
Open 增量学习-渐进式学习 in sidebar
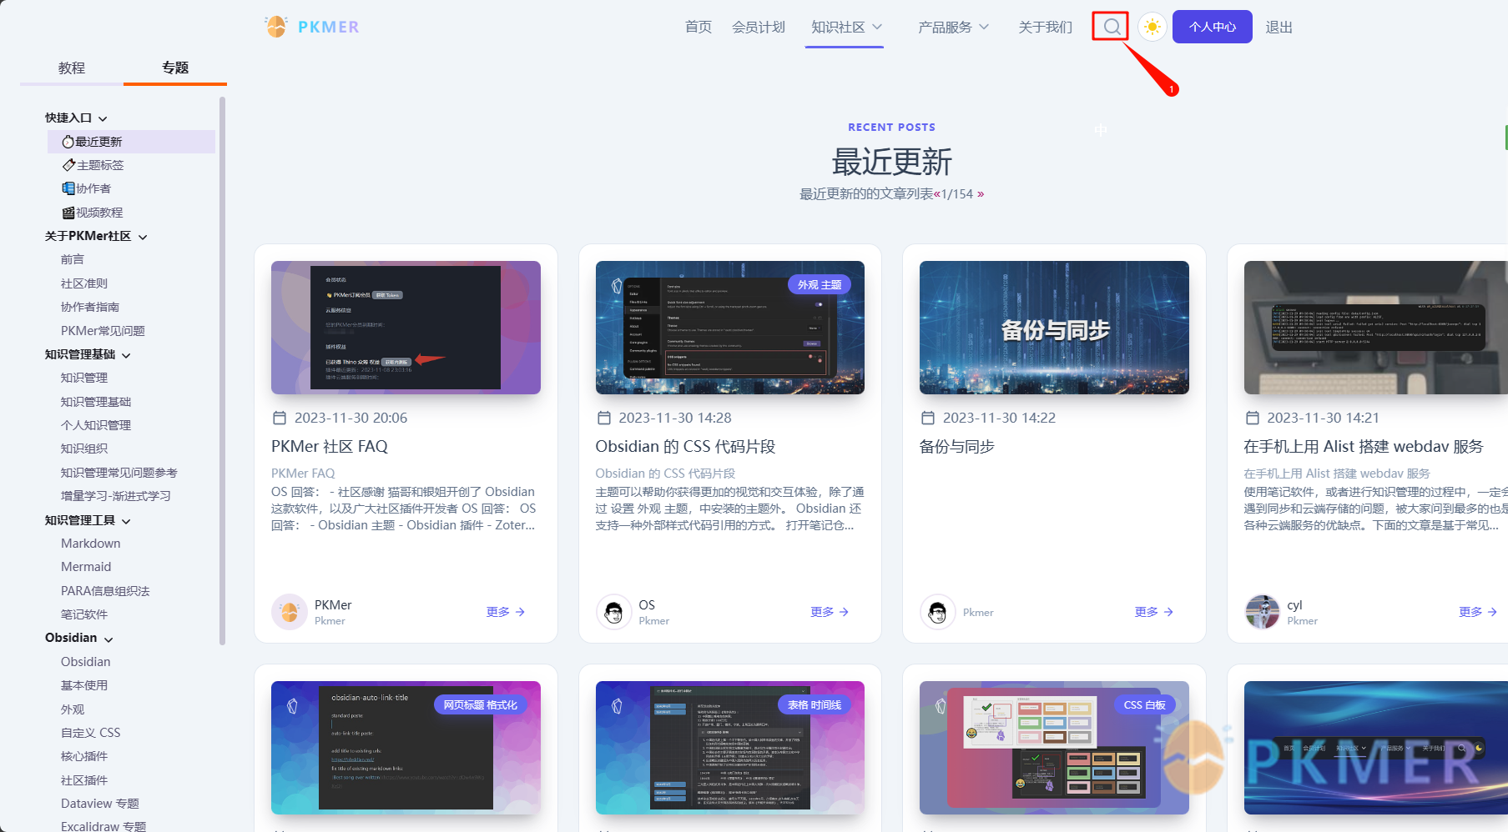[116, 496]
